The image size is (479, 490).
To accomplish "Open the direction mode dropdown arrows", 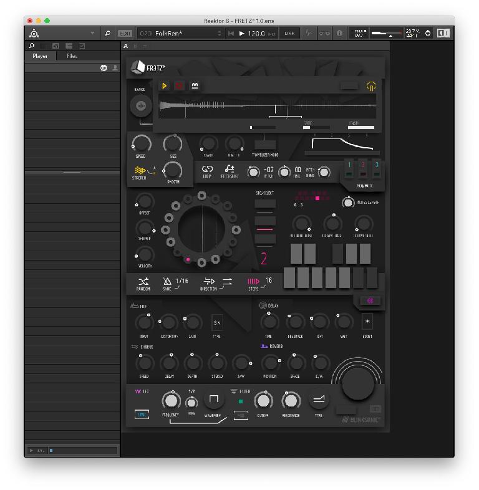I will [227, 281].
